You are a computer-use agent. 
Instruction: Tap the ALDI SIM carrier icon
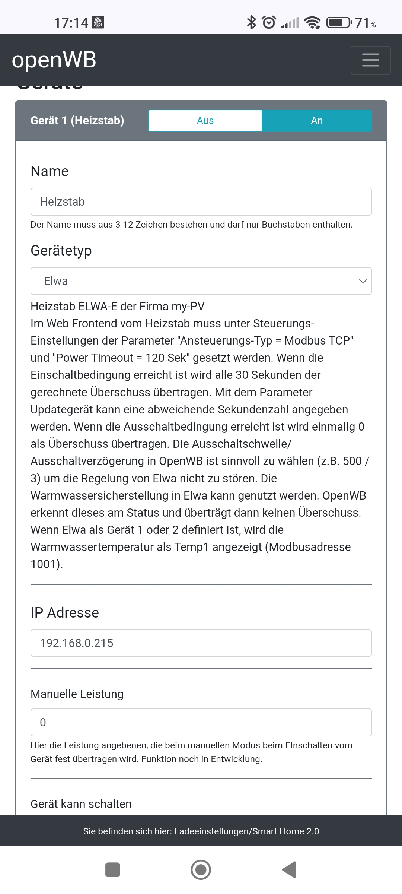tap(98, 22)
